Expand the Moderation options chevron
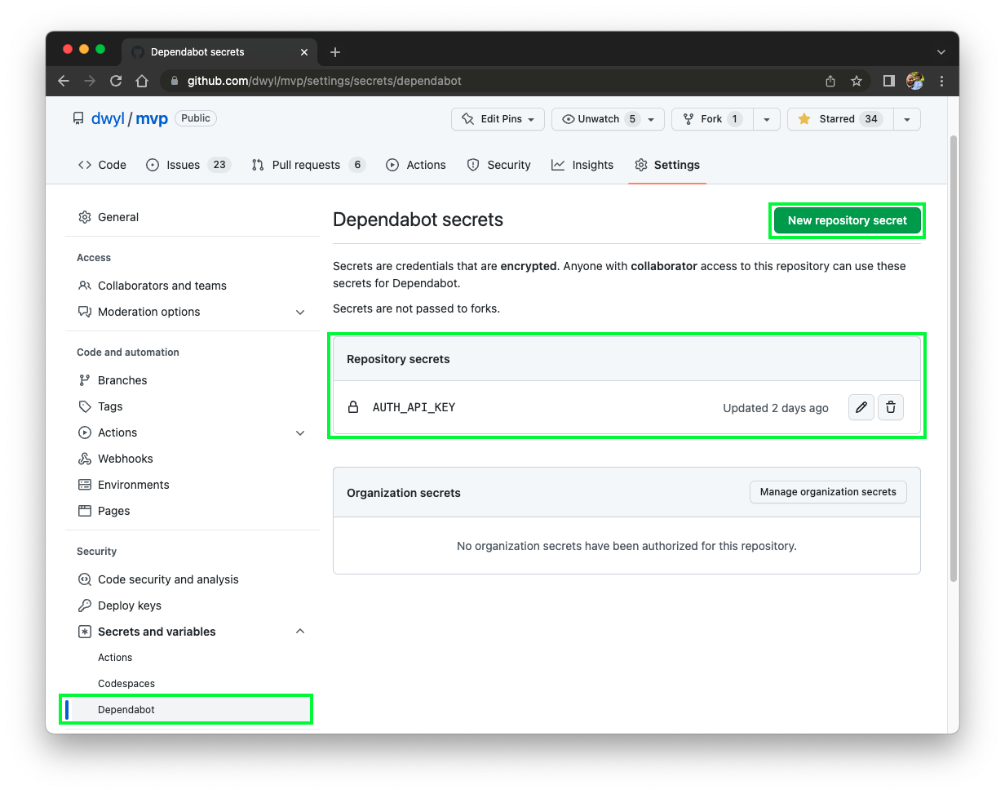Viewport: 1005px width, 794px height. coord(300,312)
